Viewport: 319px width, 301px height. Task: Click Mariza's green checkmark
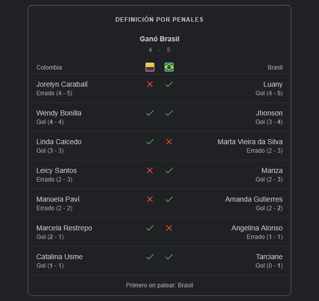[169, 170]
